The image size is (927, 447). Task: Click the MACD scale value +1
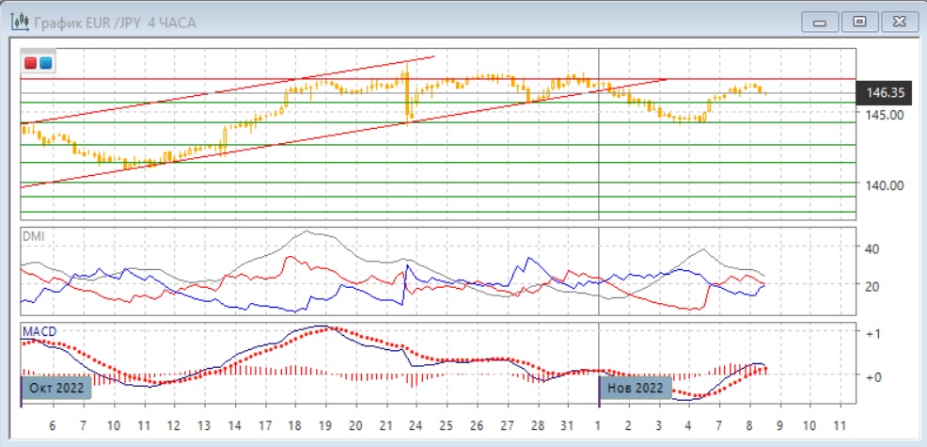[x=872, y=334]
